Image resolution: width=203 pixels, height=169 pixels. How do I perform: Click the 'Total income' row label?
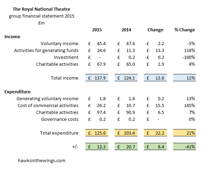click(64, 78)
